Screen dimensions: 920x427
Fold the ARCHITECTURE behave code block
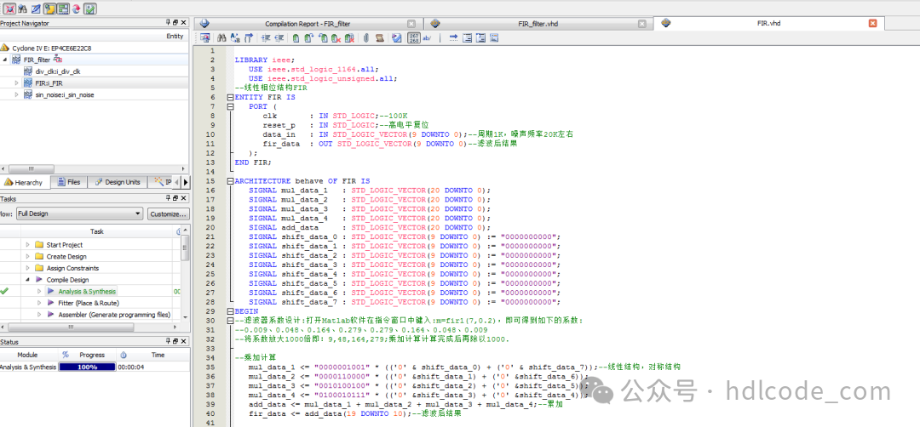click(231, 181)
